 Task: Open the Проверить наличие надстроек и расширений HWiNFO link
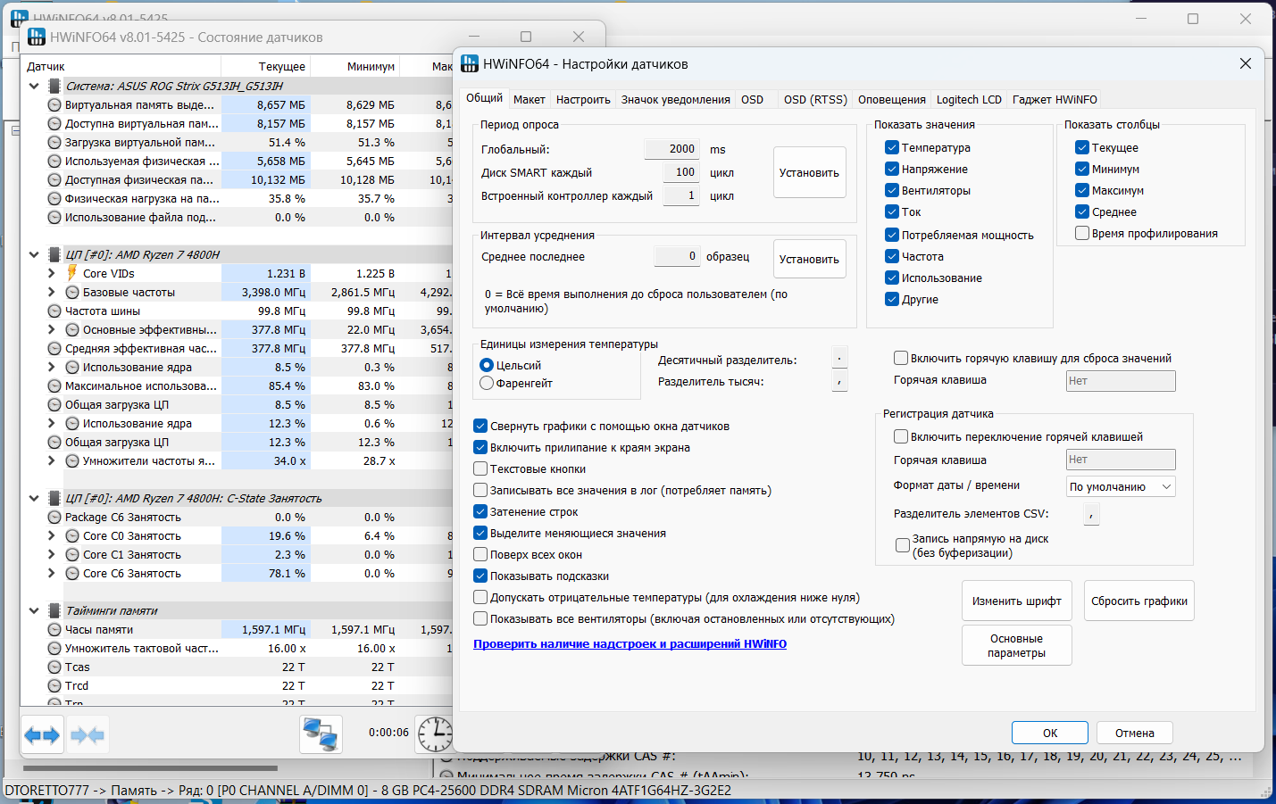630,643
